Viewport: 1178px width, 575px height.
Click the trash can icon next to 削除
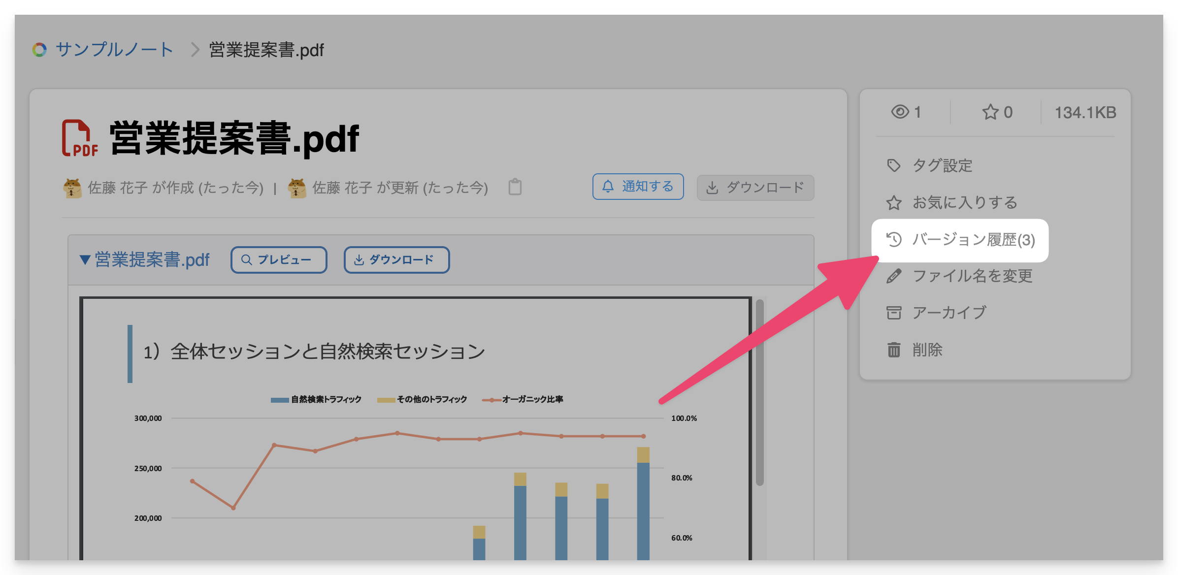coord(894,350)
